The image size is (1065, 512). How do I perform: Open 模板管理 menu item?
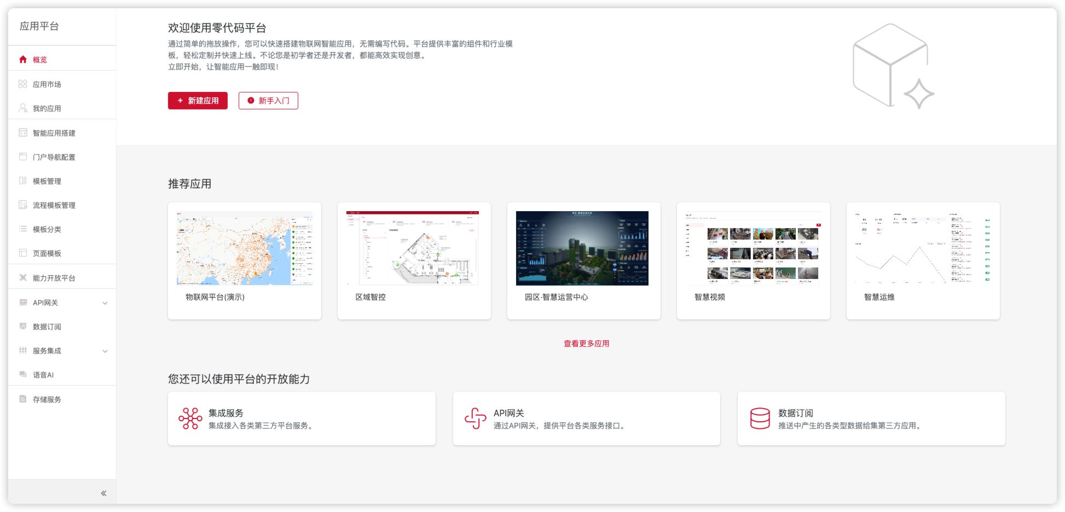(x=47, y=181)
